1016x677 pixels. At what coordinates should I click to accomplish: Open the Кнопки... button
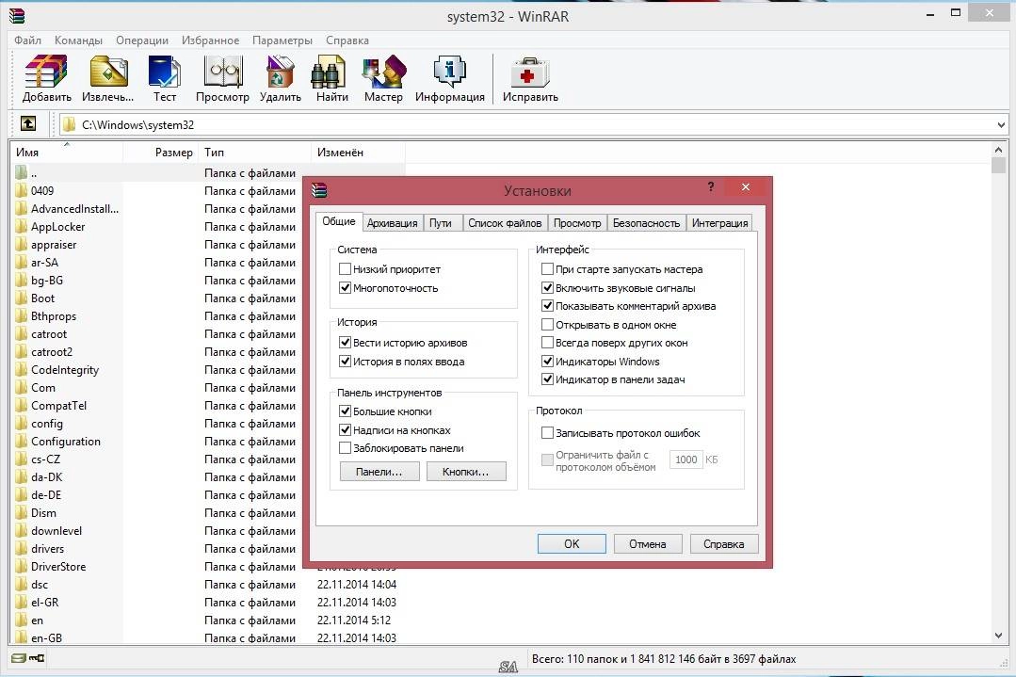[466, 472]
